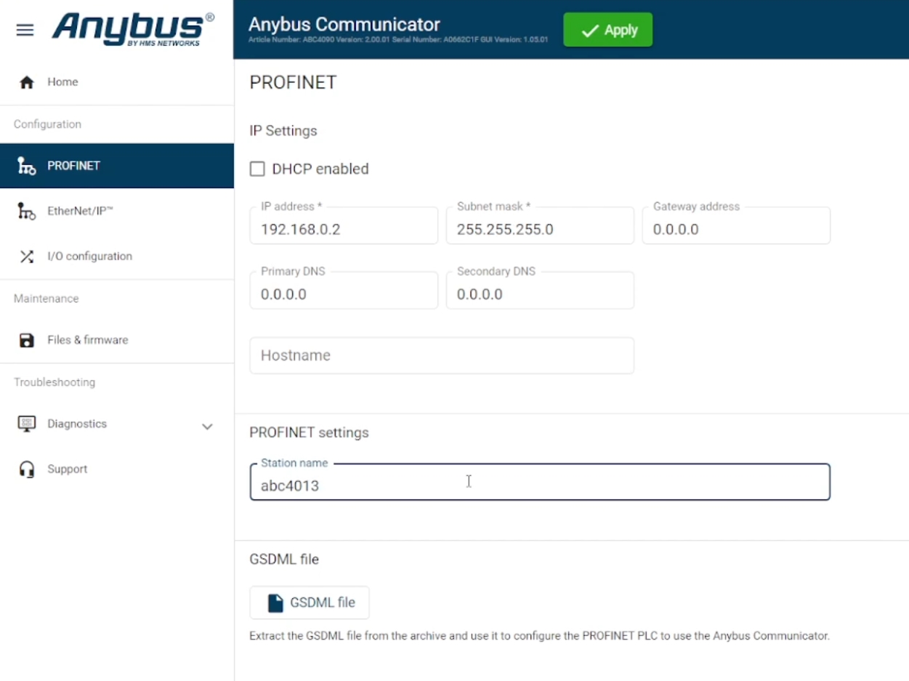This screenshot has height=681, width=909.
Task: Click the Diagnostics monitor icon
Action: pos(27,424)
